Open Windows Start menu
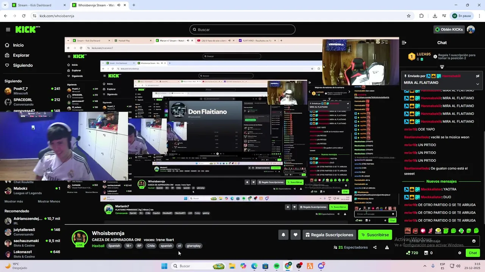 164,266
